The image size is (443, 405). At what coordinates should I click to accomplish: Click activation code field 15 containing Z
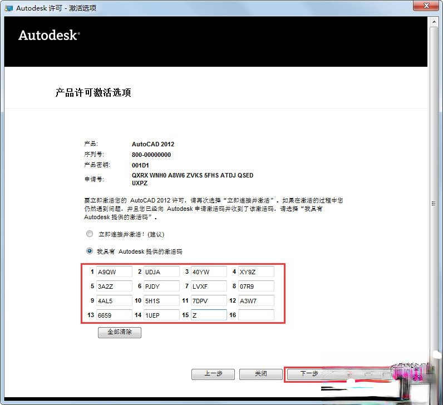(209, 315)
